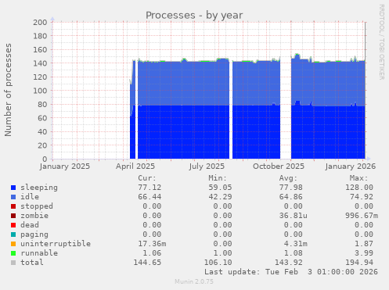Click the runnable current value 1.06
The image size is (389, 290).
click(152, 253)
